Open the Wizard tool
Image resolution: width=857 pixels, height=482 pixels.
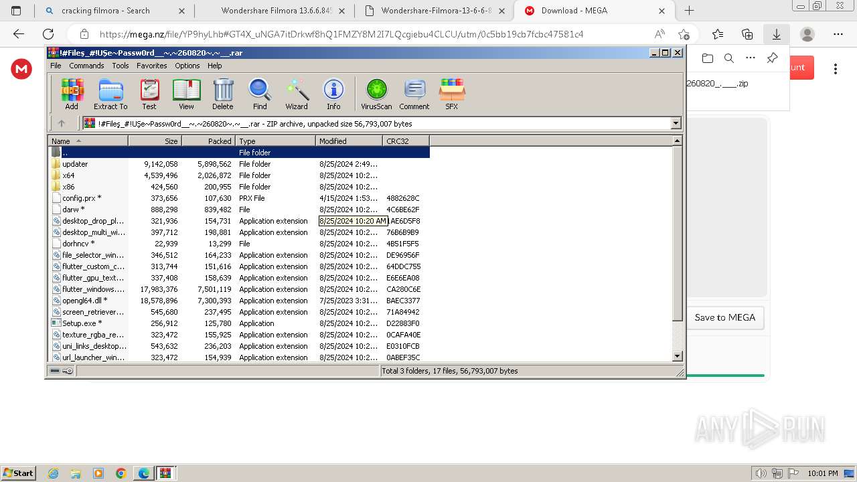[x=297, y=94]
